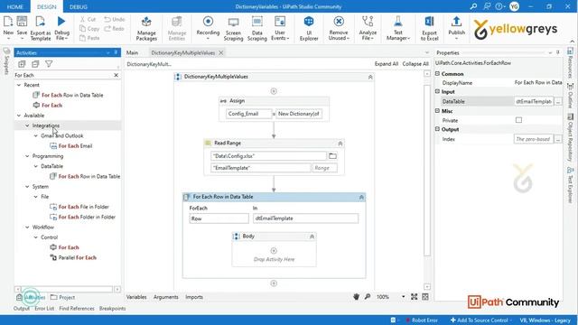Screen dimensions: 578x325
Task: Open the Arguments panel
Action: (x=165, y=297)
